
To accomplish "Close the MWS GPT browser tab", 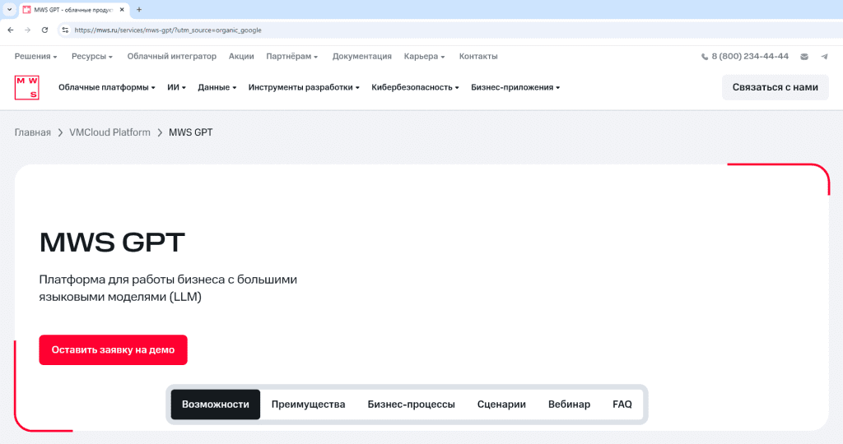I will click(122, 10).
